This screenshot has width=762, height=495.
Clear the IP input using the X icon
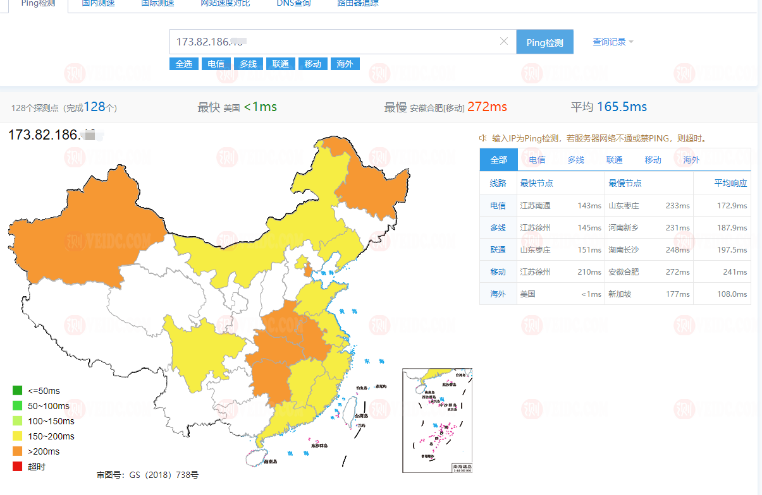click(x=504, y=41)
